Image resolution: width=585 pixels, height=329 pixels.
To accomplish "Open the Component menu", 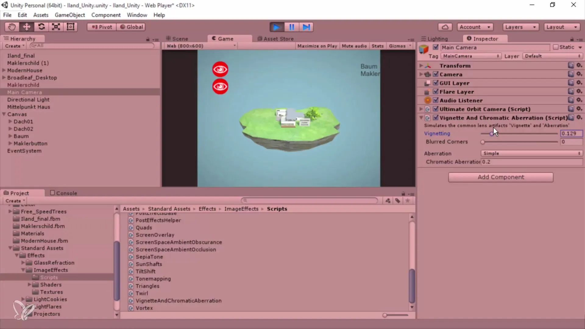I will coord(106,15).
